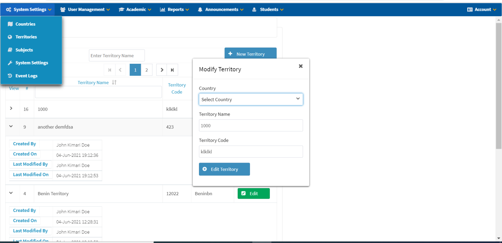Select the Territories globe icon
The image size is (502, 243).
(x=9, y=37)
